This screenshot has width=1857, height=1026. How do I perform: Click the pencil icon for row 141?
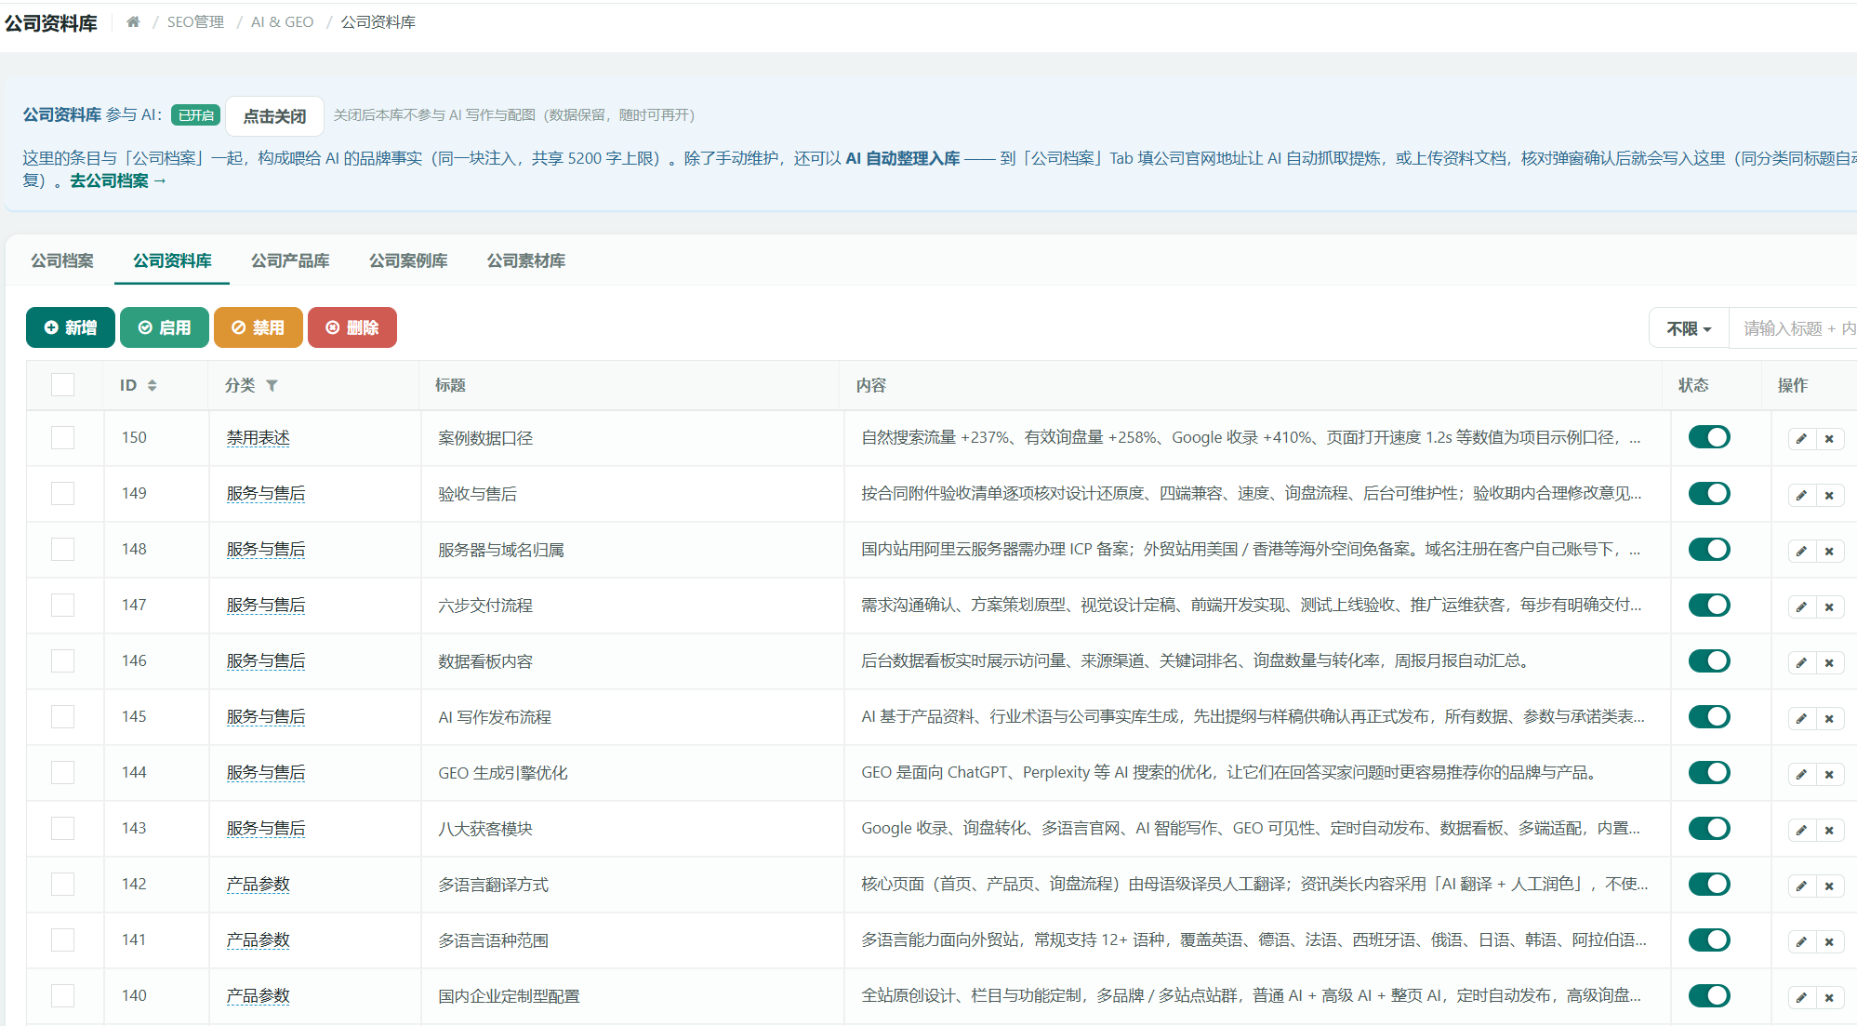(1801, 941)
